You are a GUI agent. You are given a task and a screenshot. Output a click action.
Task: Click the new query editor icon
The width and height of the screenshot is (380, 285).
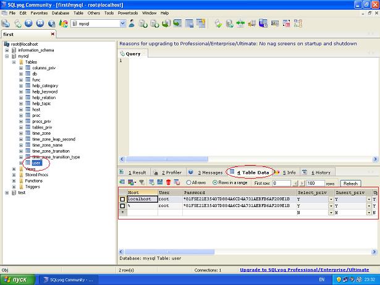coord(17,23)
